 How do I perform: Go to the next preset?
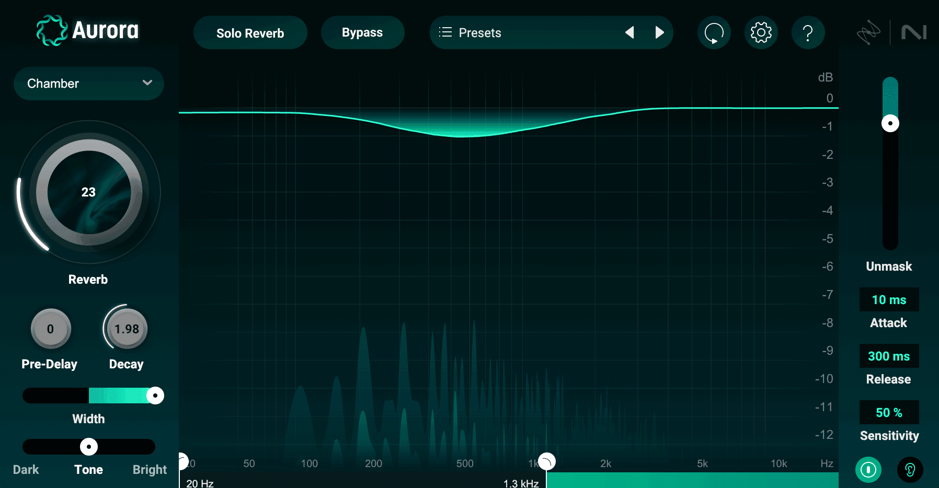click(x=659, y=32)
